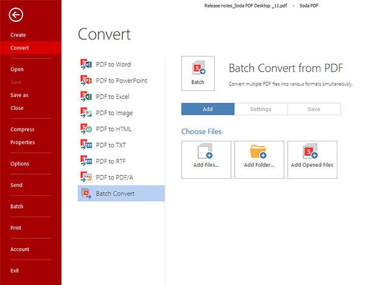Select the PDF to RTF icon
389x285 pixels.
tap(86, 161)
